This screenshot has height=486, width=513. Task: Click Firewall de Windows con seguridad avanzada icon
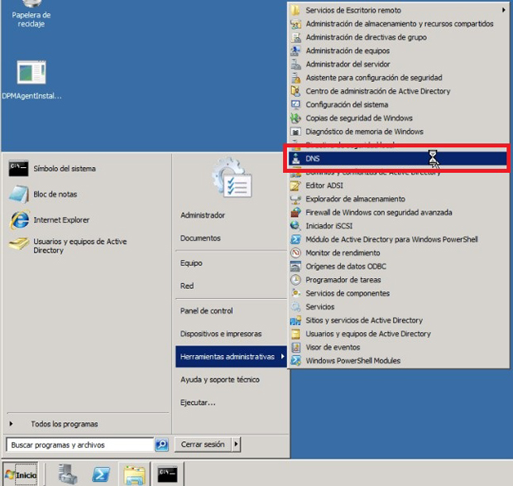tap(295, 213)
